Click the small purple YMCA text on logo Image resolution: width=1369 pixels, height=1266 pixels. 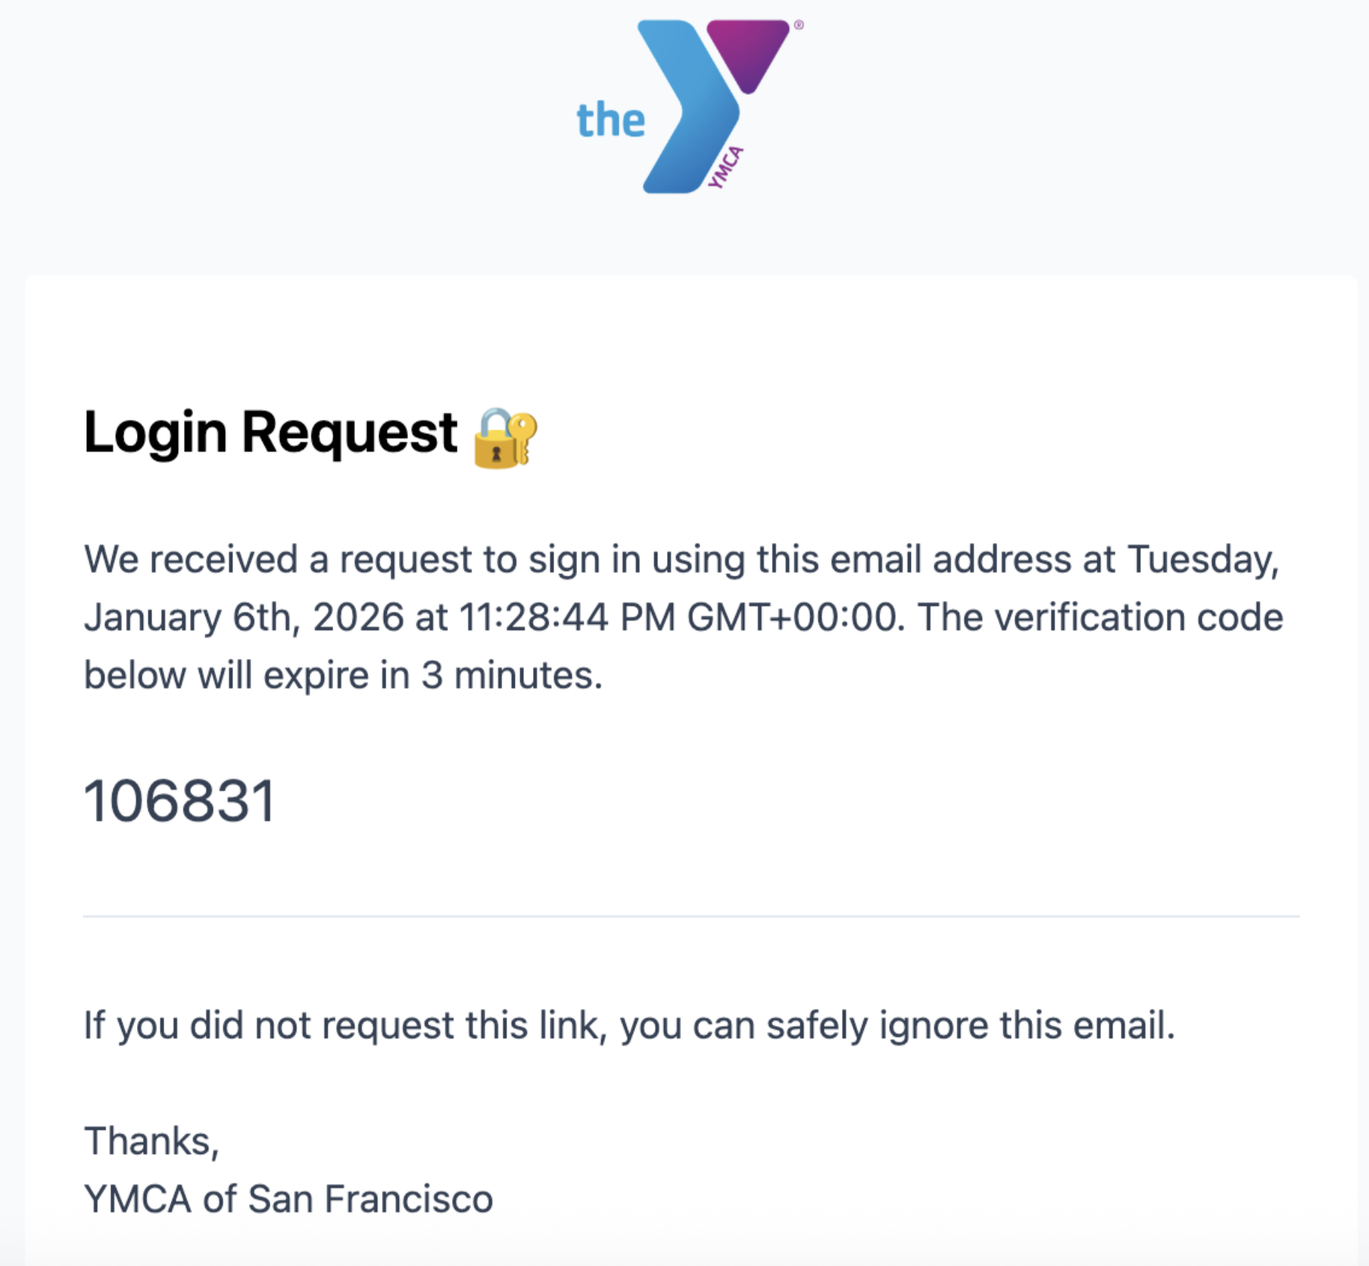(x=725, y=167)
